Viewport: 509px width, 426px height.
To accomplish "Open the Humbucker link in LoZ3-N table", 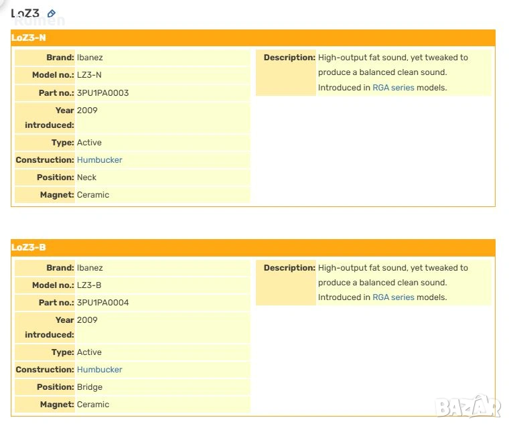I will point(99,160).
